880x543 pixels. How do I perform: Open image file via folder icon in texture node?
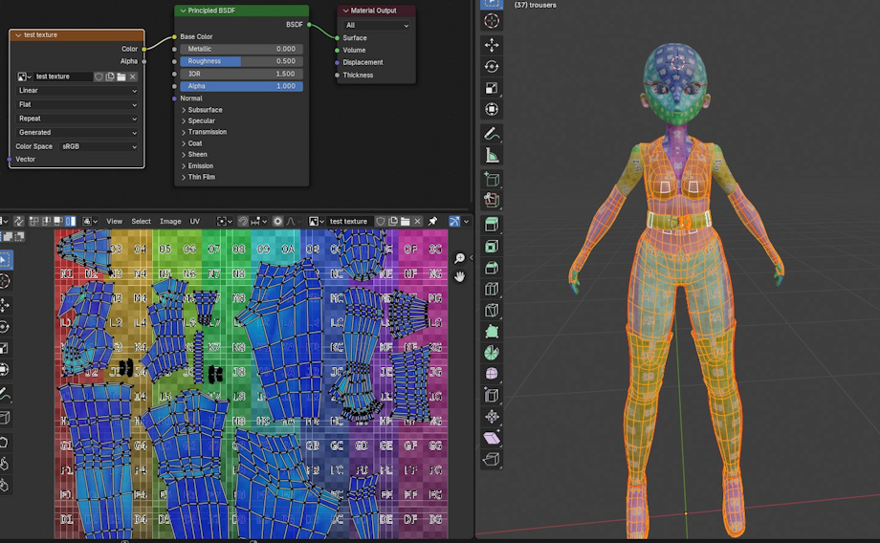(121, 76)
